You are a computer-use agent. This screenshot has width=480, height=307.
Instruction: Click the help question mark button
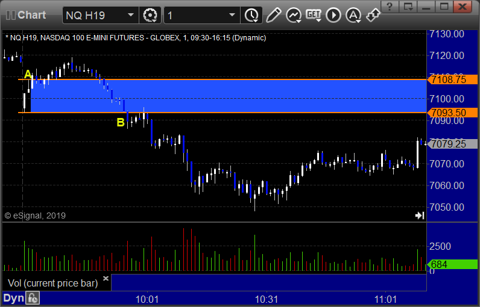pyautogui.click(x=390, y=7)
